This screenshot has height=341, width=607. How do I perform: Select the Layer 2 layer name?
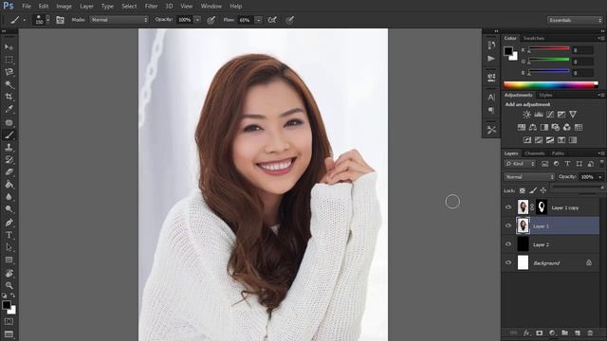541,244
